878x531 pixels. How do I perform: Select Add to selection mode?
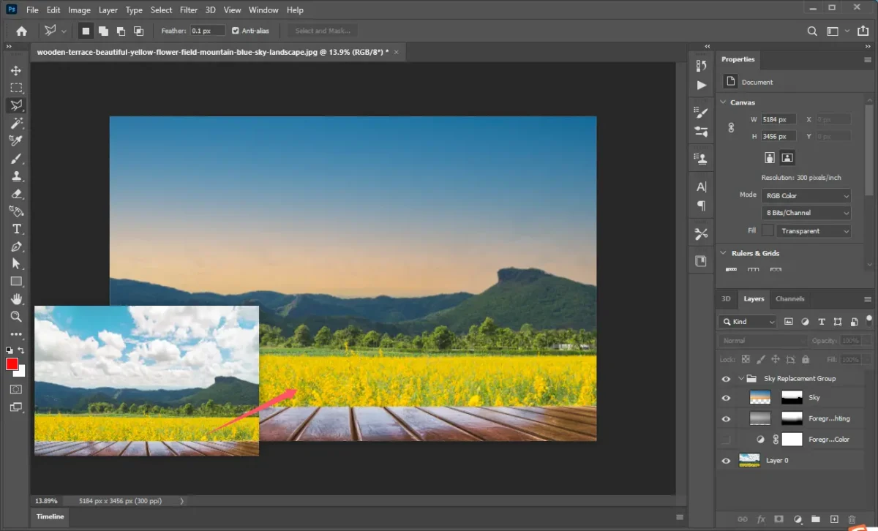coord(103,31)
